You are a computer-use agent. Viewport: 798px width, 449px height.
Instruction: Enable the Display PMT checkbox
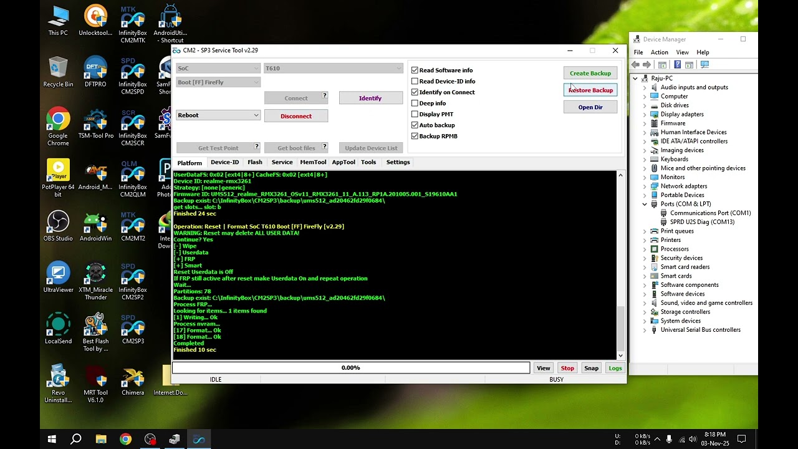[x=415, y=114]
